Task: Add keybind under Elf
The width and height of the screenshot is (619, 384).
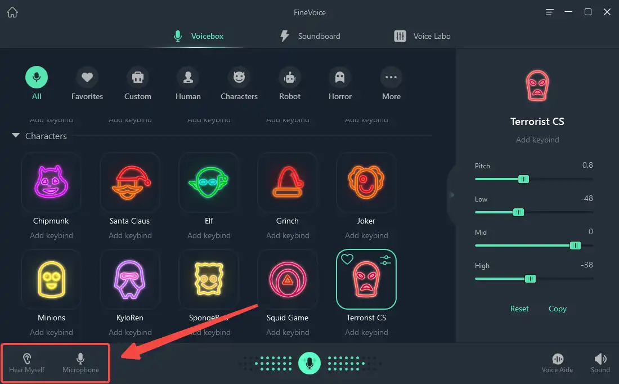Action: pyautogui.click(x=209, y=235)
